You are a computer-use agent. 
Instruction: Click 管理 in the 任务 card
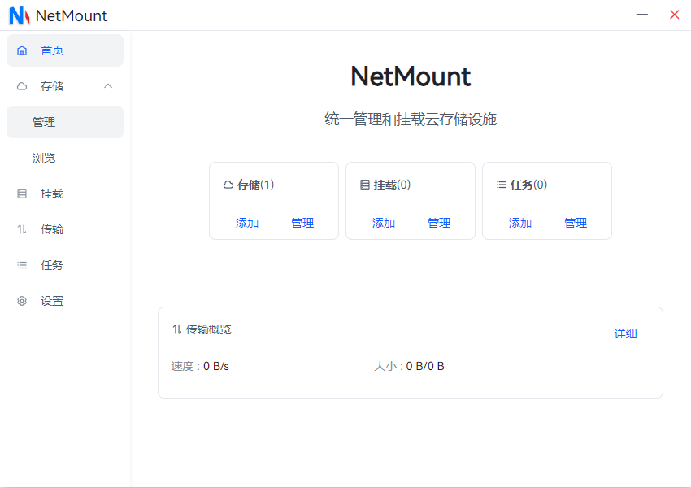[x=576, y=223]
